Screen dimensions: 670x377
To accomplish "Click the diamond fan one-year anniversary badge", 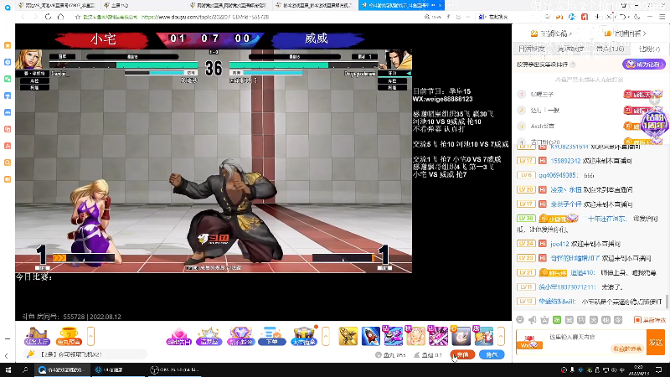I will tap(655, 122).
